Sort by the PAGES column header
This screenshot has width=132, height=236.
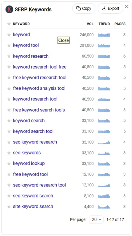(x=120, y=24)
